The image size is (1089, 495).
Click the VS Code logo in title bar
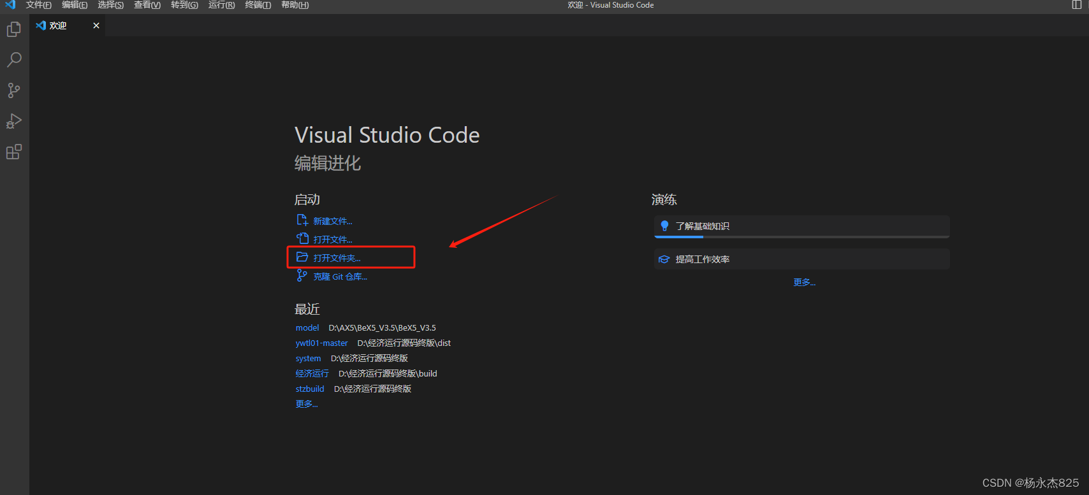pos(10,4)
